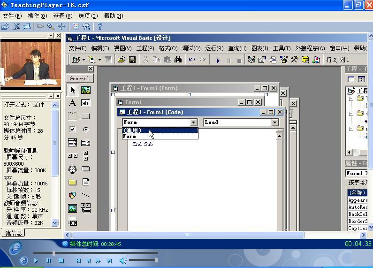Image resolution: width=373 pixels, height=268 pixels.
Task: Pause the video playback
Action: pyautogui.click(x=49, y=261)
